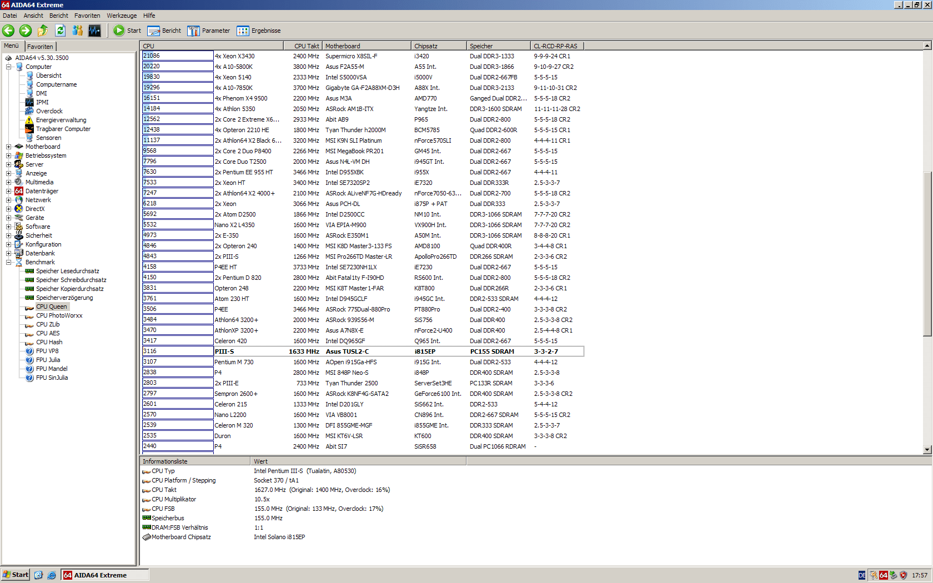Click the green Forward arrow toolbar icon

click(x=26, y=31)
